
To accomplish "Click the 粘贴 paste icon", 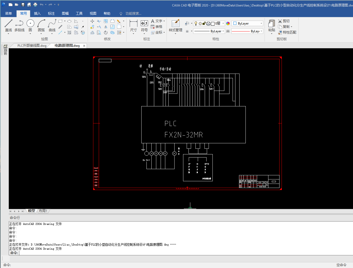I will [272, 24].
